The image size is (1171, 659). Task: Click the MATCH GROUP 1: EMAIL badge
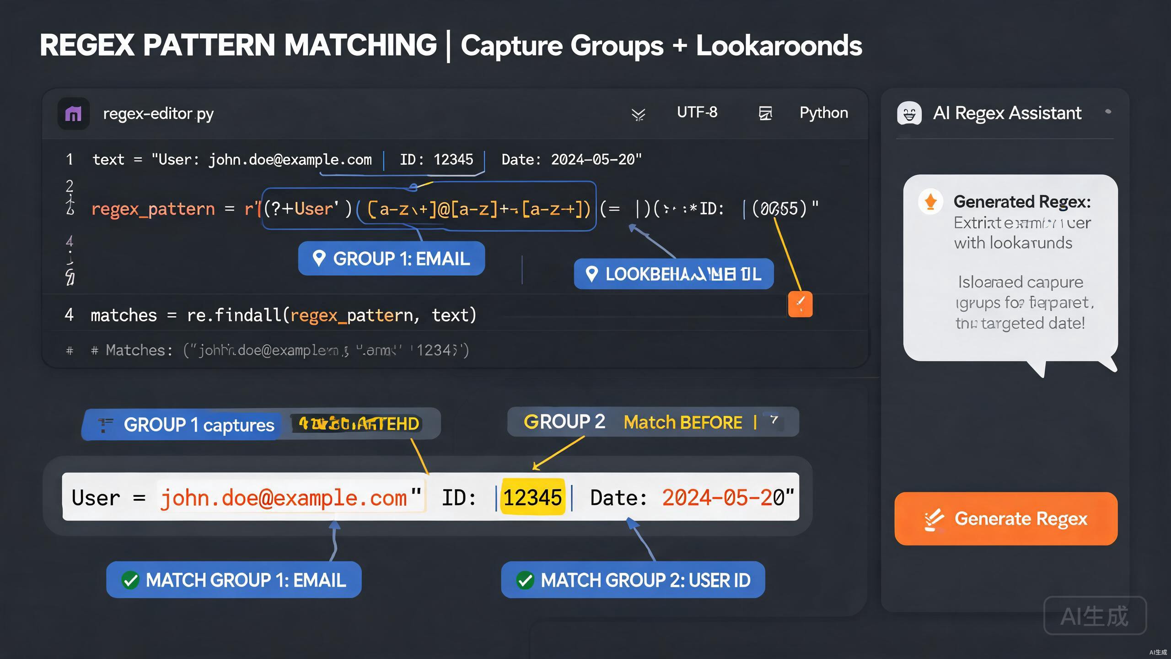pos(234,580)
